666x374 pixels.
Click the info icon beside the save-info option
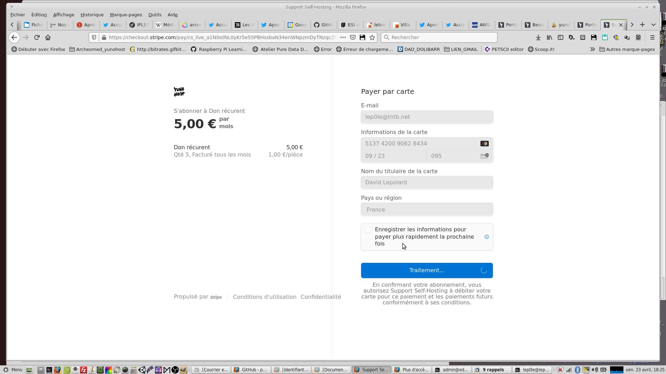pos(486,237)
